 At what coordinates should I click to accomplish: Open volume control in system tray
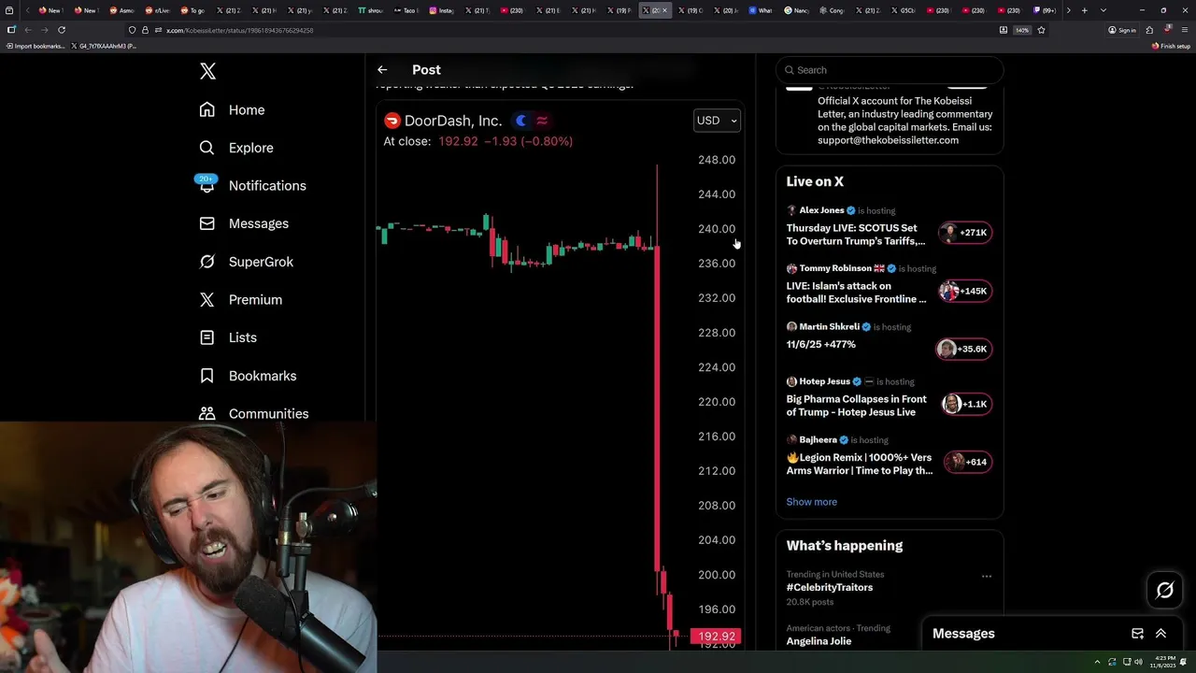tap(1138, 662)
